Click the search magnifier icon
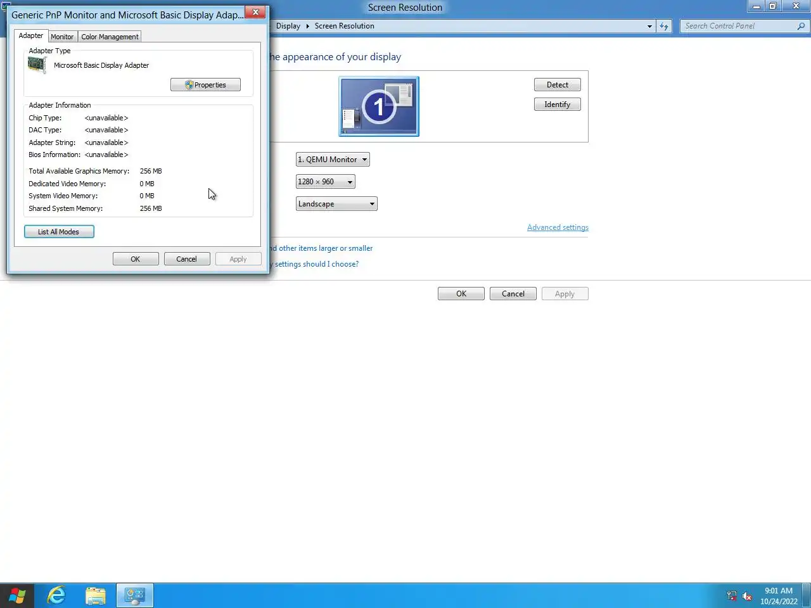The width and height of the screenshot is (811, 608). pos(801,26)
